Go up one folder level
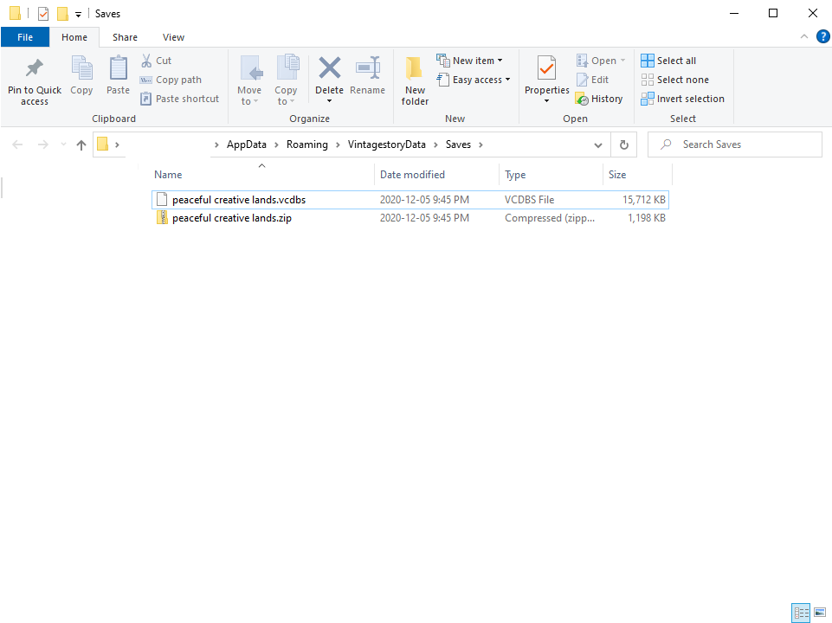This screenshot has height=623, width=832. pyautogui.click(x=81, y=145)
